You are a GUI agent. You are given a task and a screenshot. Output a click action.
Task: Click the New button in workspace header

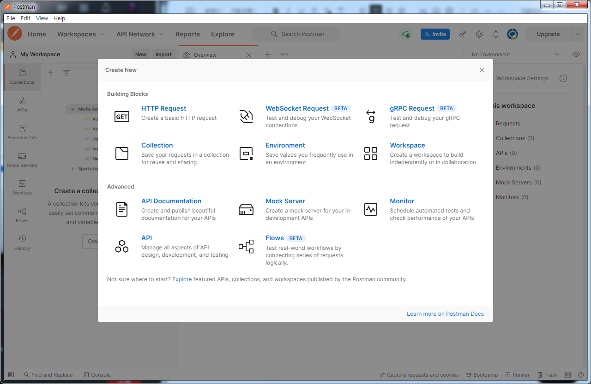click(140, 54)
